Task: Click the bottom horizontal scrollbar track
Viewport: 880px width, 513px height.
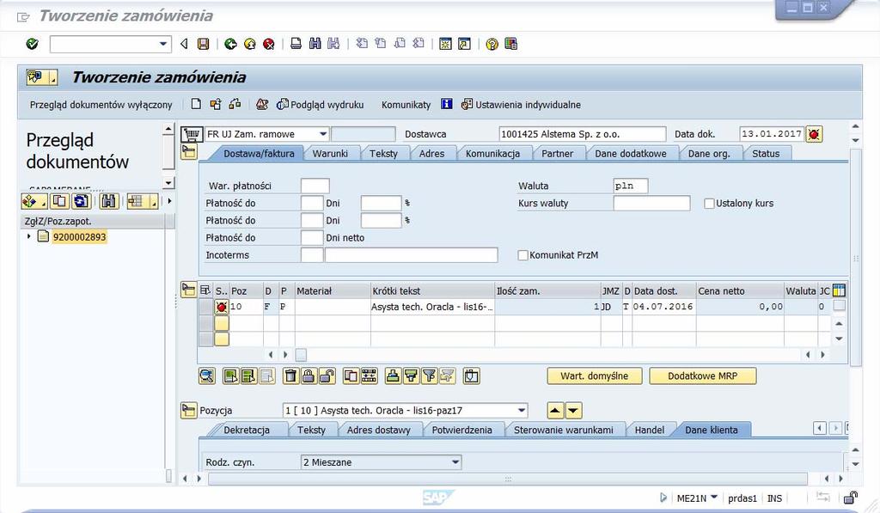Action: [507, 479]
